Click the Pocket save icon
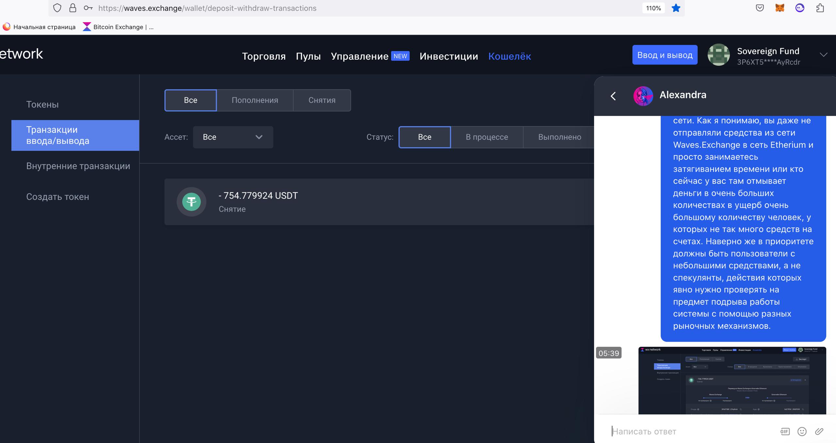The width and height of the screenshot is (836, 443). [760, 8]
